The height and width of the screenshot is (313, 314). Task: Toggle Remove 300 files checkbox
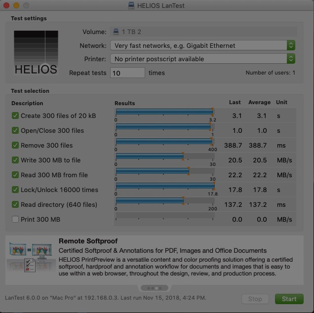15,145
